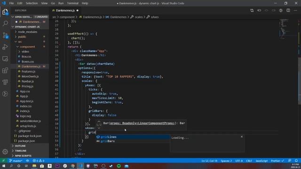Open Box.css in explorer
This screenshot has width=301, height=169.
pos(26,56)
